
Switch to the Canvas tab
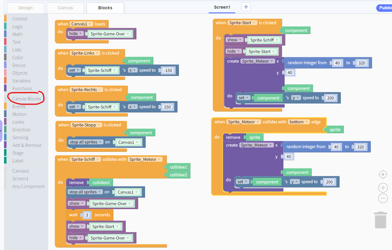pos(65,8)
